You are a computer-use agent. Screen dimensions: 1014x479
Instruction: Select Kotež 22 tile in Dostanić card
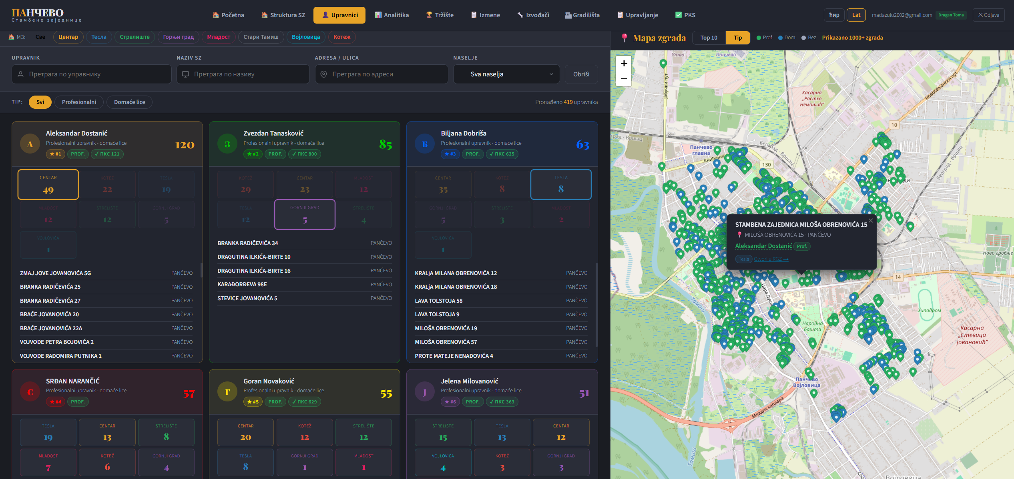click(x=107, y=184)
